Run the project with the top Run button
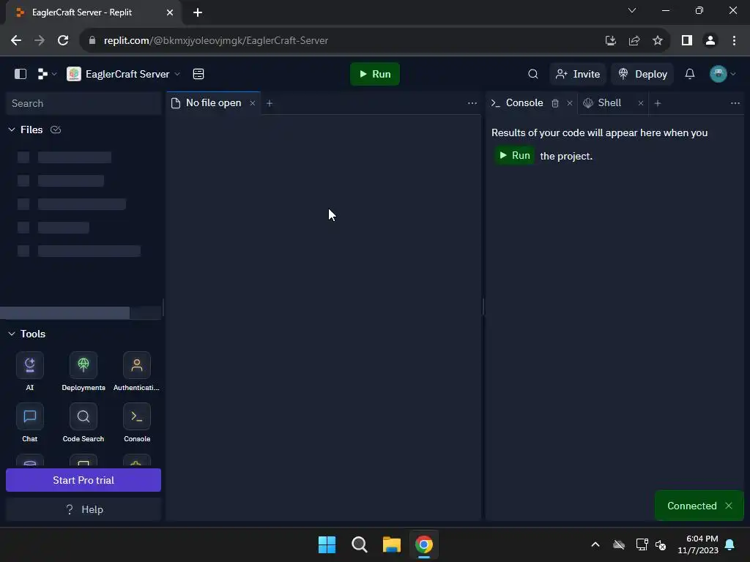750x562 pixels. [375, 74]
